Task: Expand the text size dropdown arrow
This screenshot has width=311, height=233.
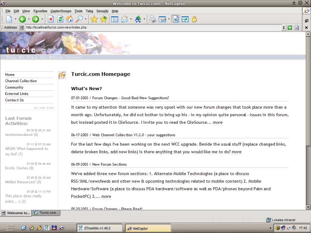Action: (x=144, y=19)
